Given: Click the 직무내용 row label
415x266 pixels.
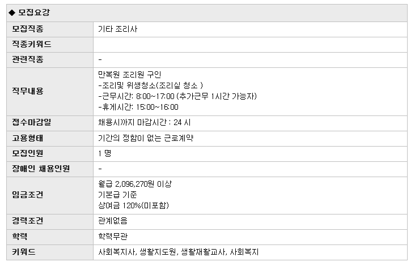Looking at the screenshot, I should [28, 91].
